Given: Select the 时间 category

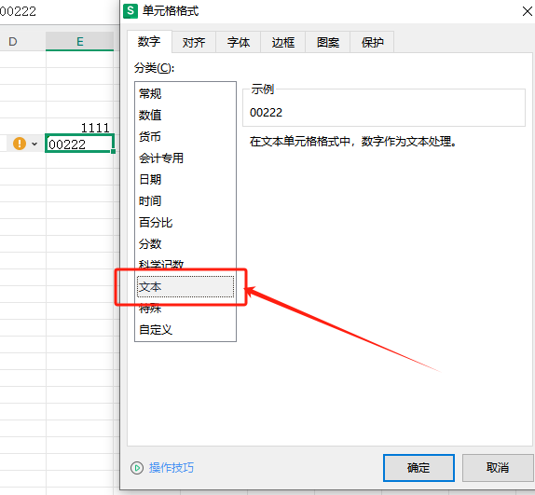Looking at the screenshot, I should (x=185, y=201).
